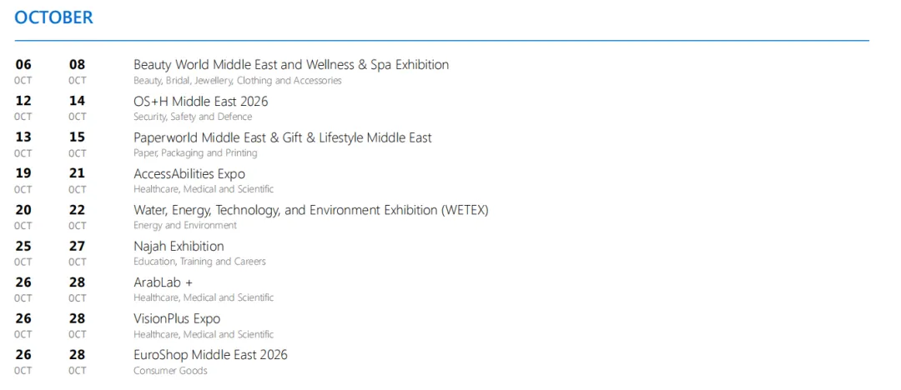Click the 06 OCT start date
Image resolution: width=901 pixels, height=390 pixels.
(23, 71)
